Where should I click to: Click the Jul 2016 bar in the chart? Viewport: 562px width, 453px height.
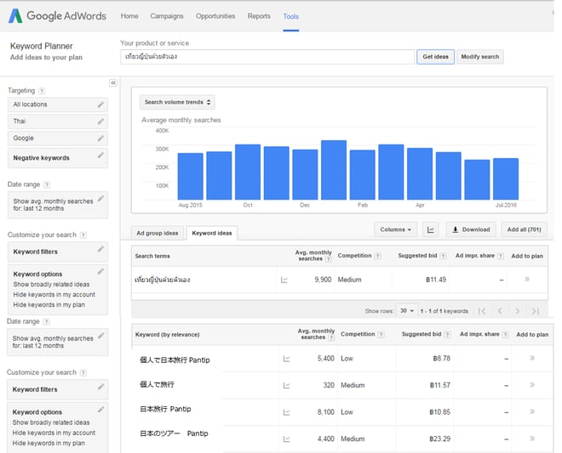[x=506, y=179]
